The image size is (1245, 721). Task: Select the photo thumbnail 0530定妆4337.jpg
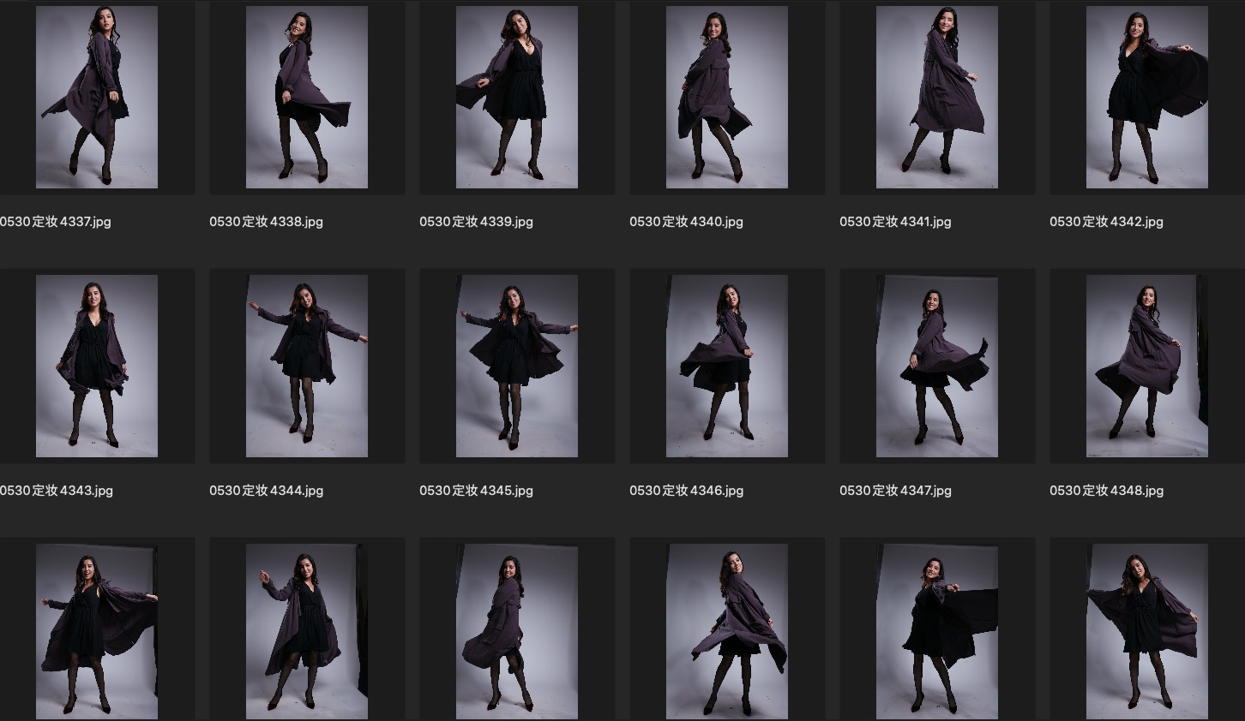point(97,98)
